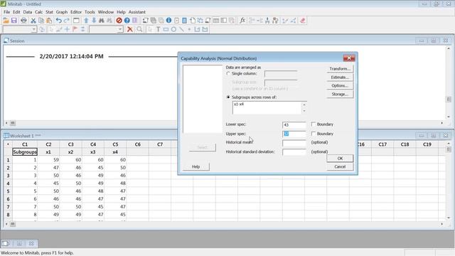Image resolution: width=455 pixels, height=256 pixels.
Task: Click the C1 column header in worksheet
Action: pos(25,144)
